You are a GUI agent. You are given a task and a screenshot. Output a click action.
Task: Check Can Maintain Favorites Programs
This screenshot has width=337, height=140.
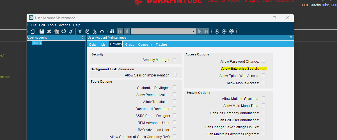point(264,134)
